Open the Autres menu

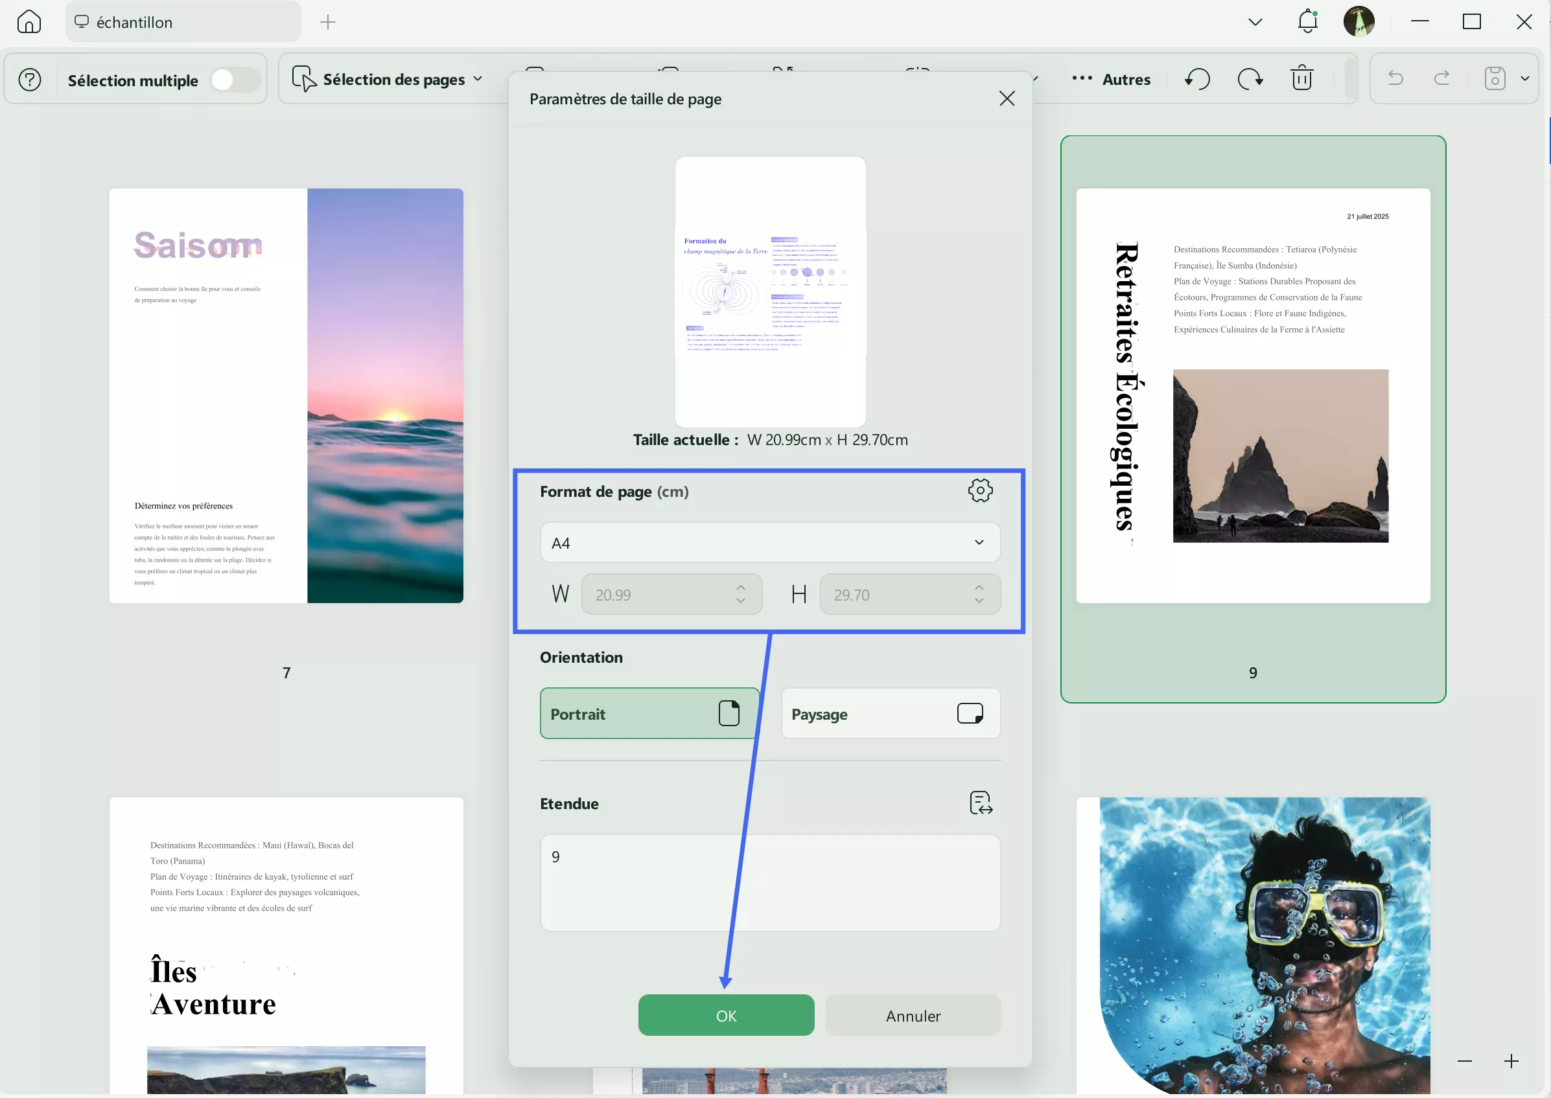coord(1112,79)
